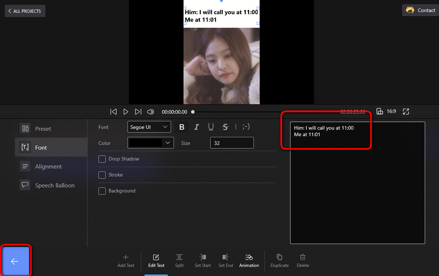Viewport: 439px width, 276px height.
Task: Open the 16:9 aspect ratio layout icon
Action: (x=379, y=111)
